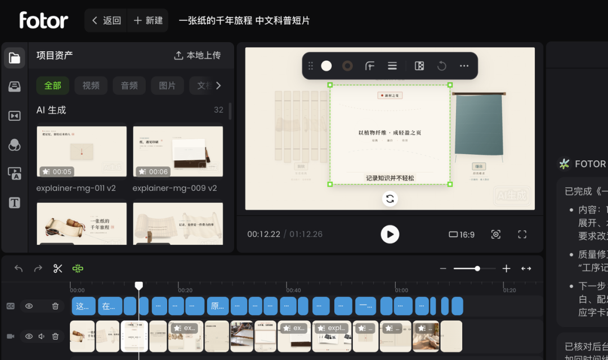Open the project assets folder sidebar icon
This screenshot has width=608, height=360.
tap(14, 58)
